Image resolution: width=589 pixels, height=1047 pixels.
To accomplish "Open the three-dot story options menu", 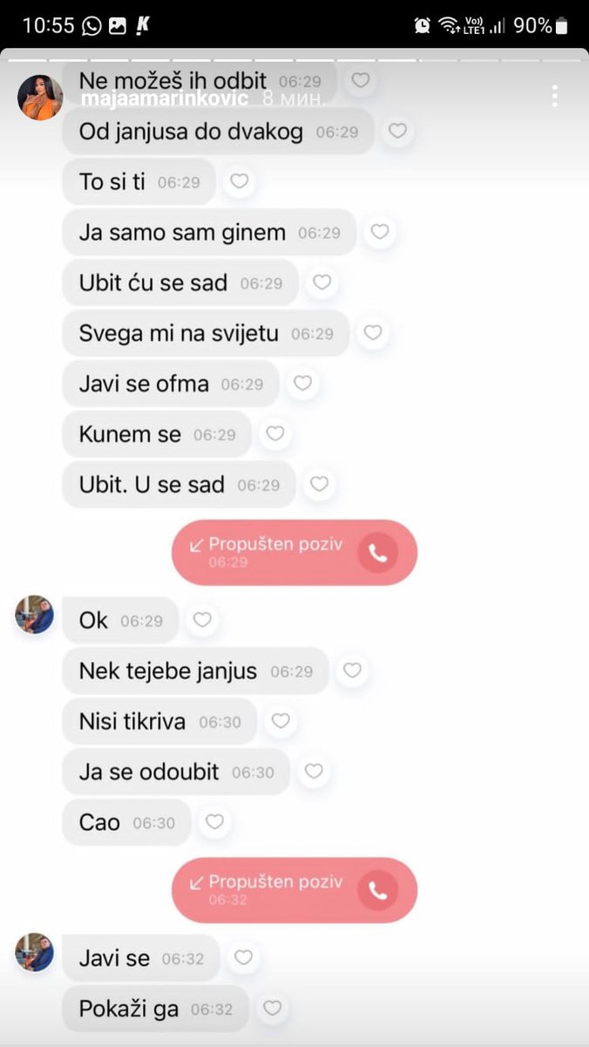I will [554, 96].
